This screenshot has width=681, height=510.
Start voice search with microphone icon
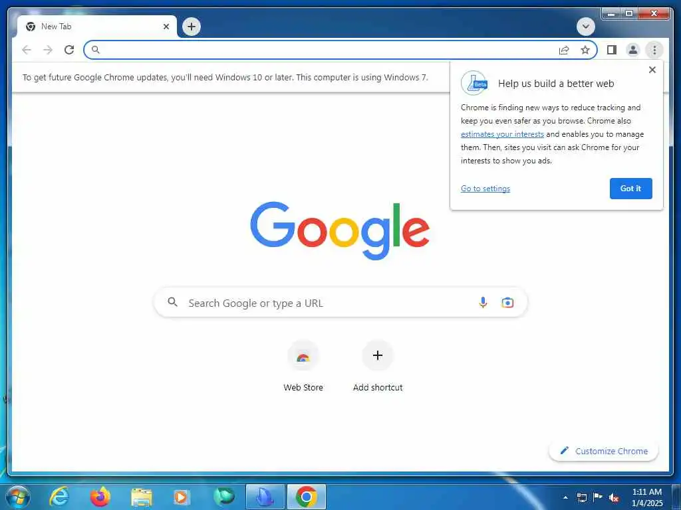tap(483, 302)
